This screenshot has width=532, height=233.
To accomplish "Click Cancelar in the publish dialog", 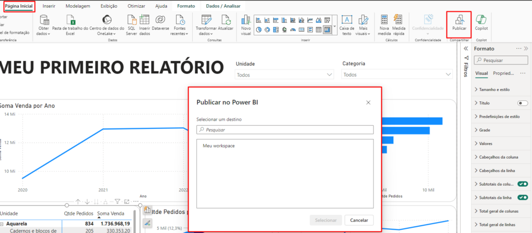I will [x=359, y=220].
